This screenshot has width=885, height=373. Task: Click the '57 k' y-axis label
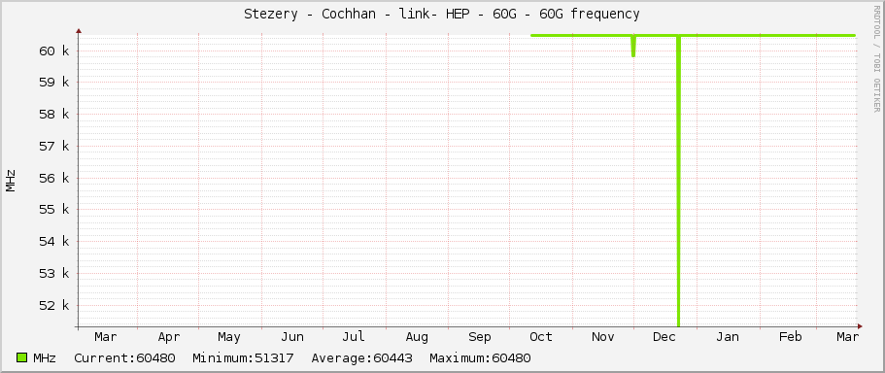(55, 146)
